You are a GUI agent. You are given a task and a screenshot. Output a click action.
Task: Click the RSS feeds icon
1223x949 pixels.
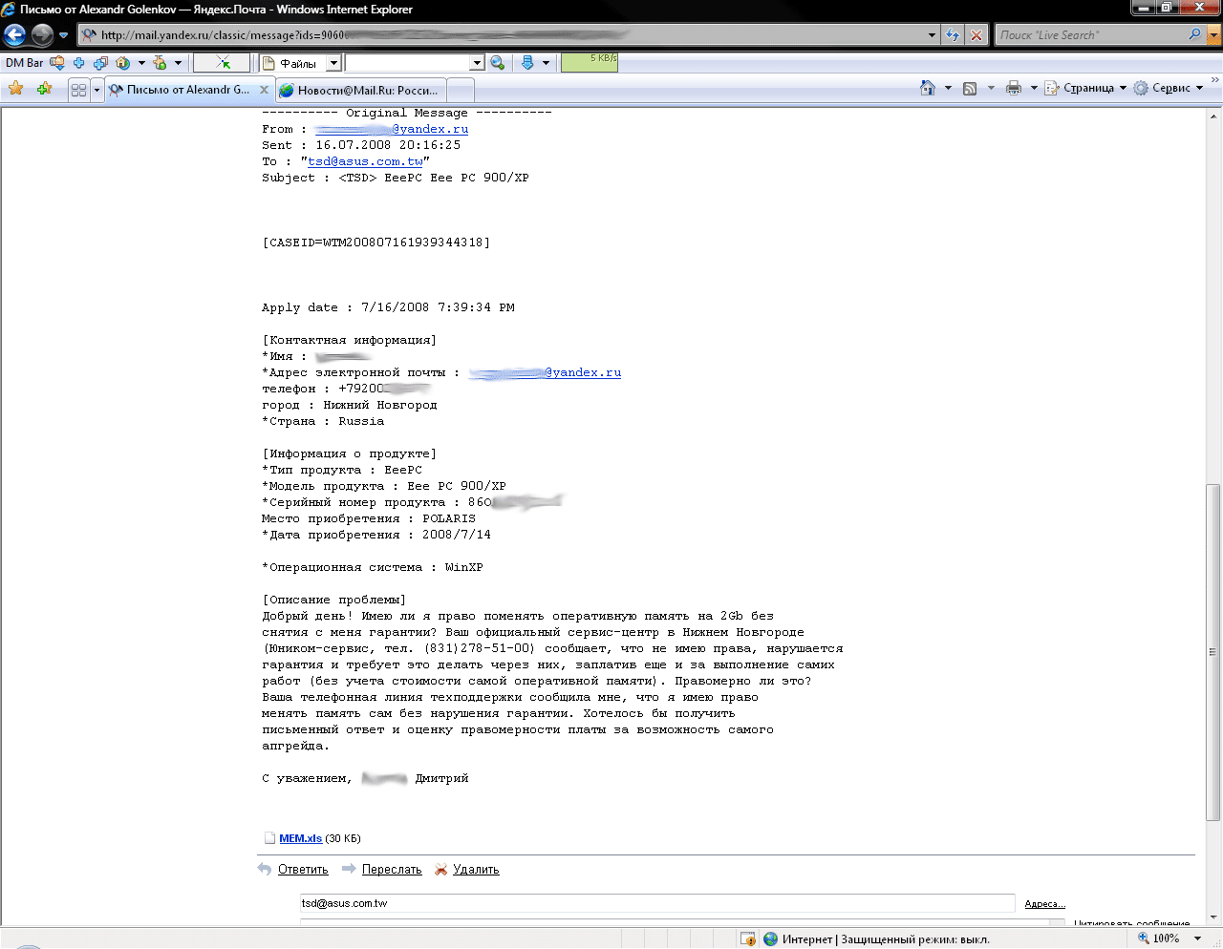(x=970, y=88)
